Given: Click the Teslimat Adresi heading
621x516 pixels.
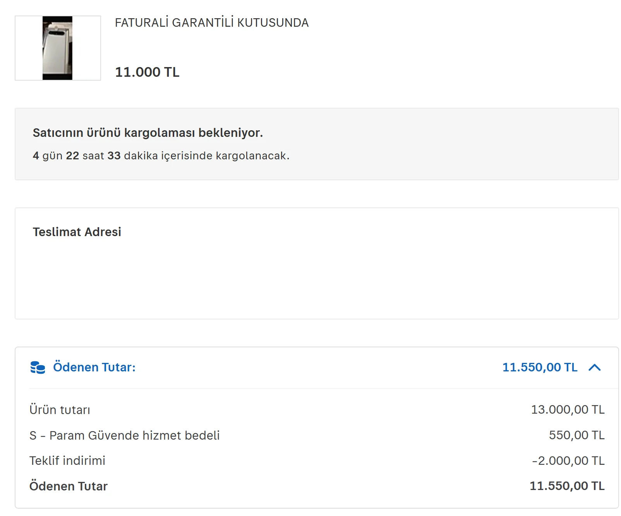Looking at the screenshot, I should point(77,232).
